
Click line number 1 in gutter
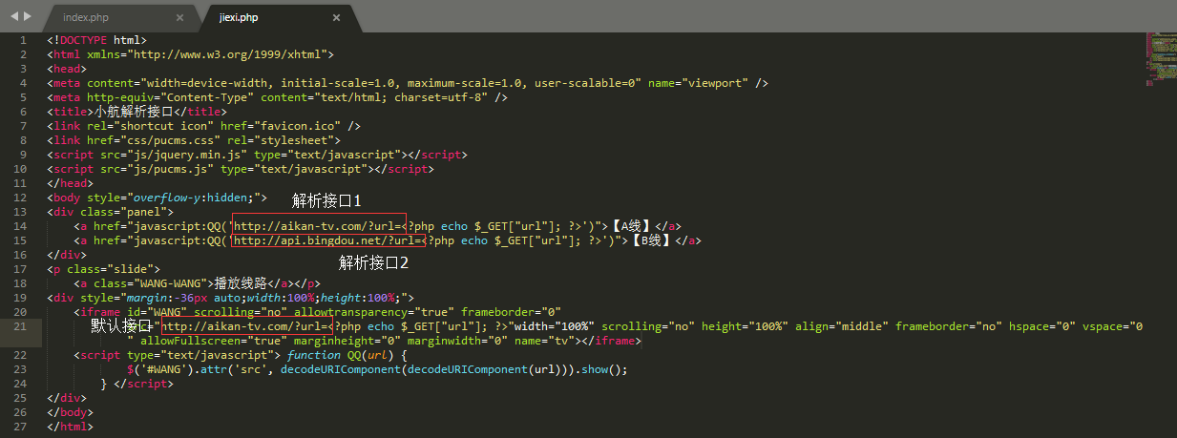tap(24, 40)
